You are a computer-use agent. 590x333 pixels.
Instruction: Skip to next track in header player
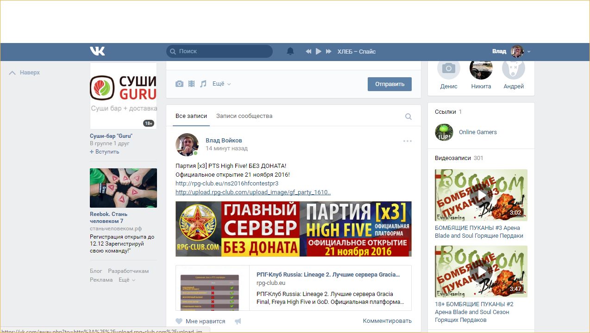pos(329,51)
